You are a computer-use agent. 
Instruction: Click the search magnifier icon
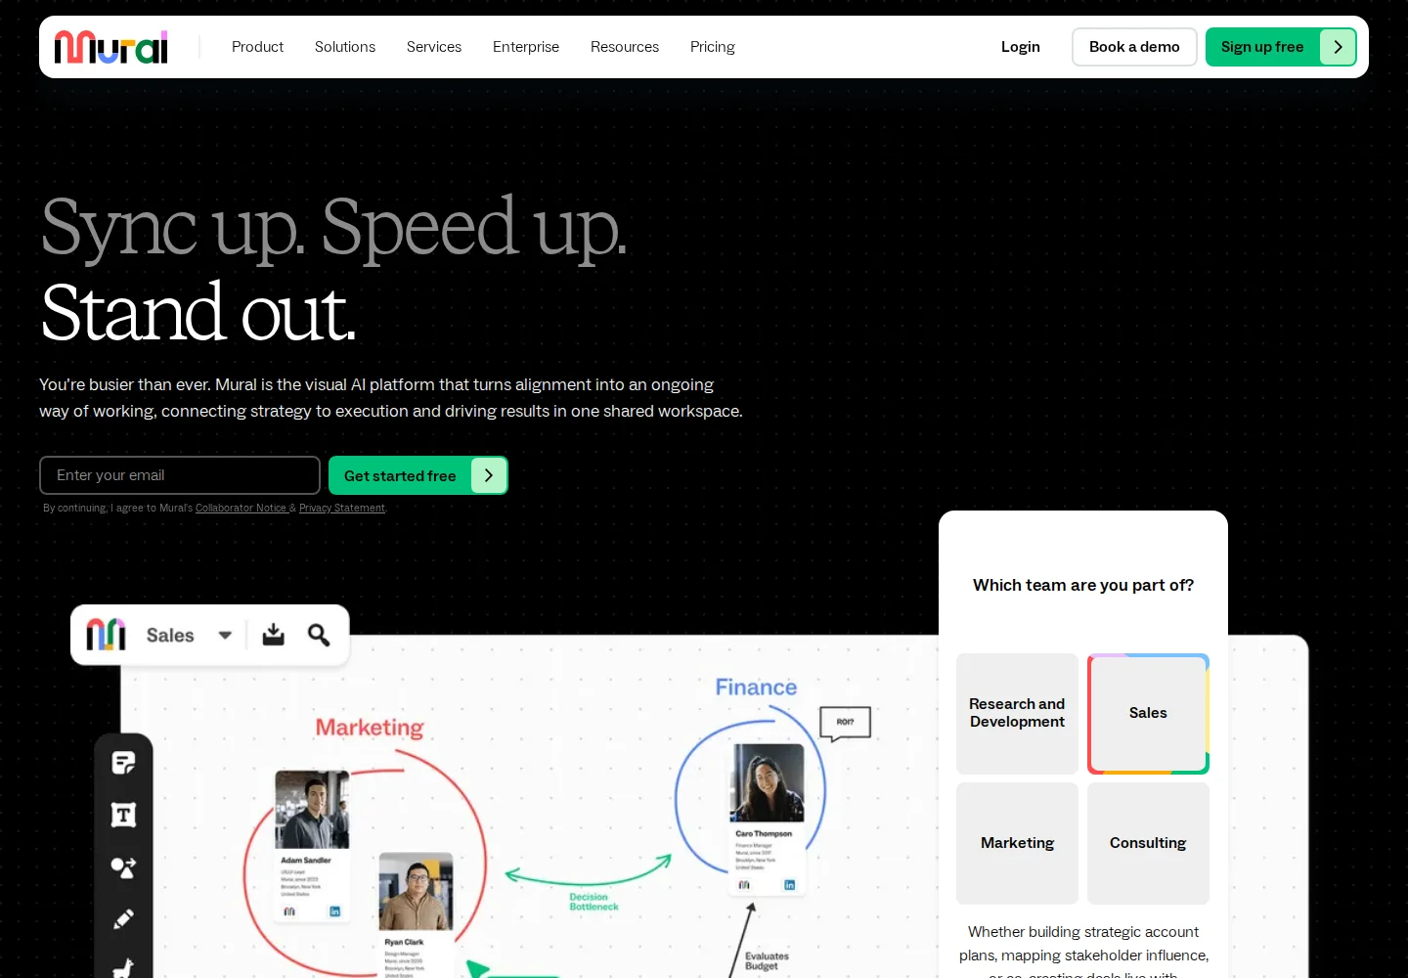(x=319, y=635)
